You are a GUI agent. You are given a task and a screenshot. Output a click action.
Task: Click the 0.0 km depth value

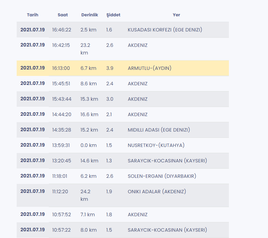(89, 145)
